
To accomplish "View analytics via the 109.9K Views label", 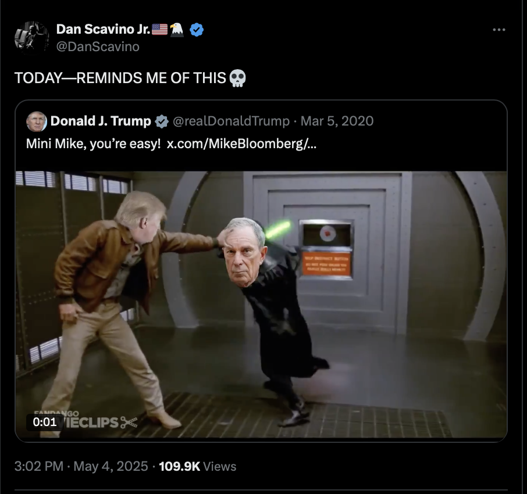I will coord(198,466).
